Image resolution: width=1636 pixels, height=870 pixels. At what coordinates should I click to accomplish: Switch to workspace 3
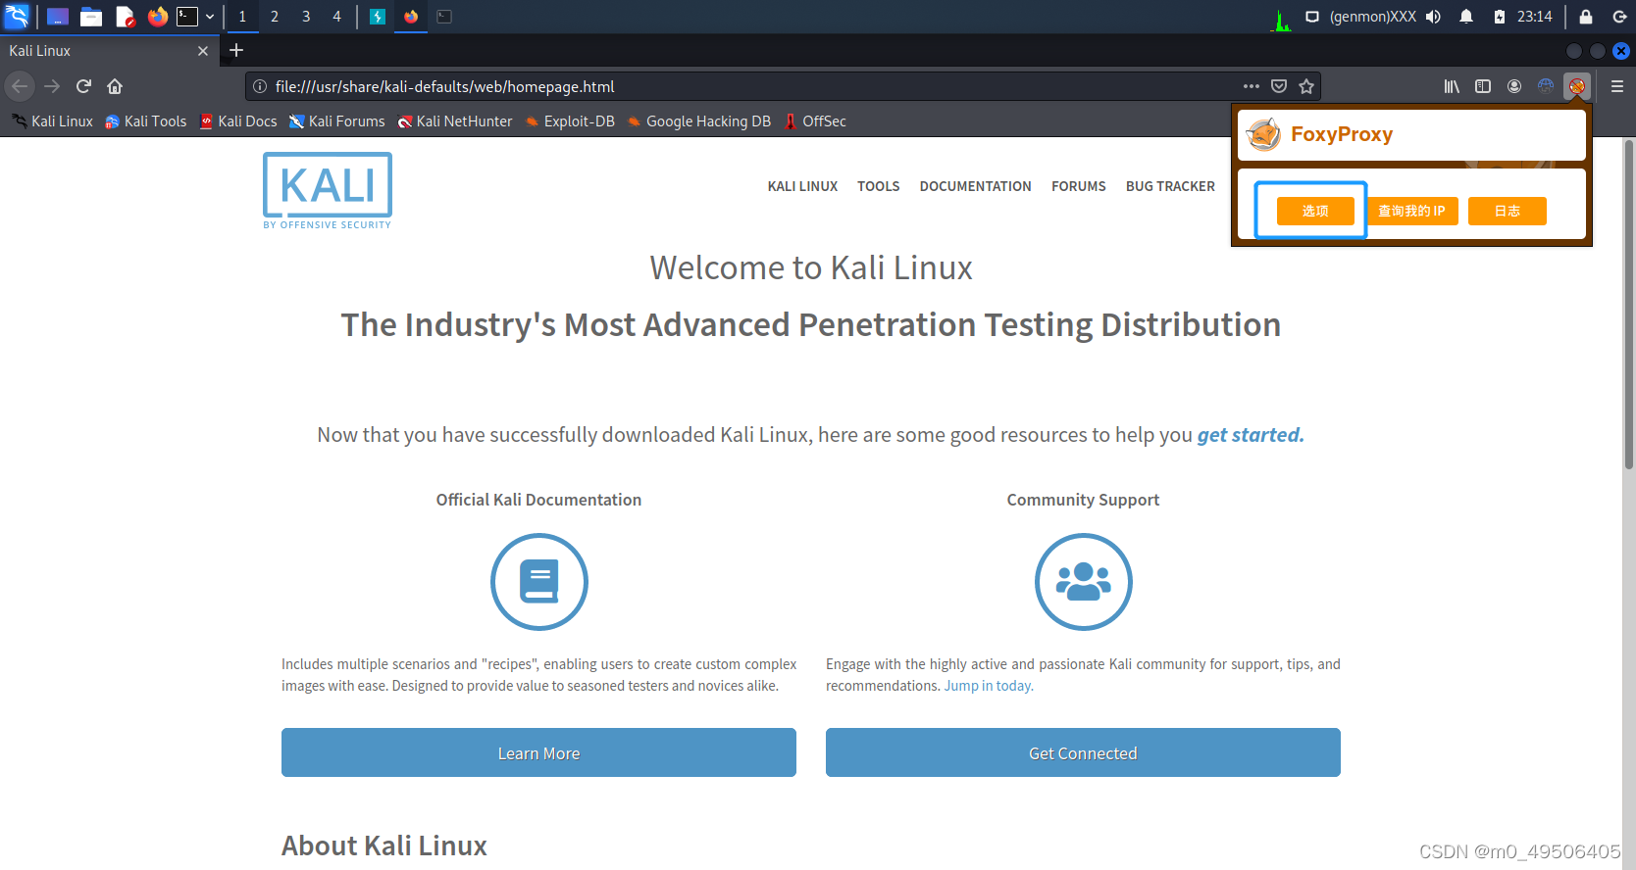(x=306, y=16)
